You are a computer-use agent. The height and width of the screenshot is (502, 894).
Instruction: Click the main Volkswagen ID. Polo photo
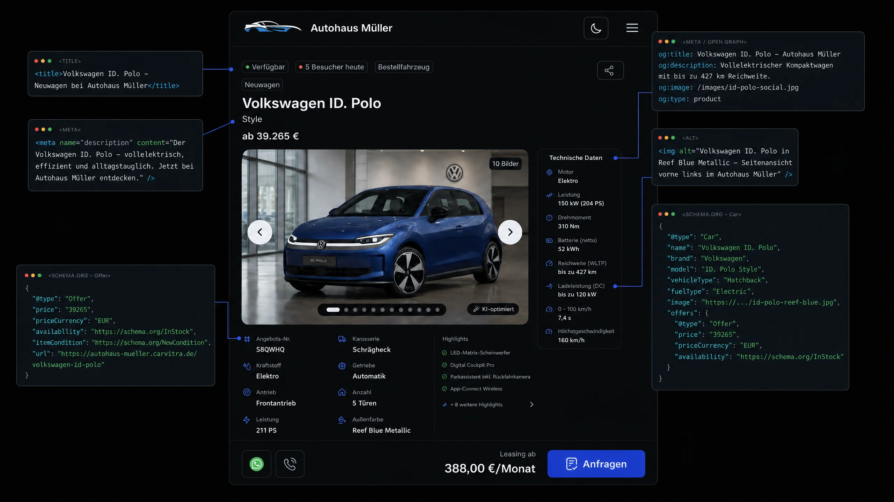coord(385,237)
